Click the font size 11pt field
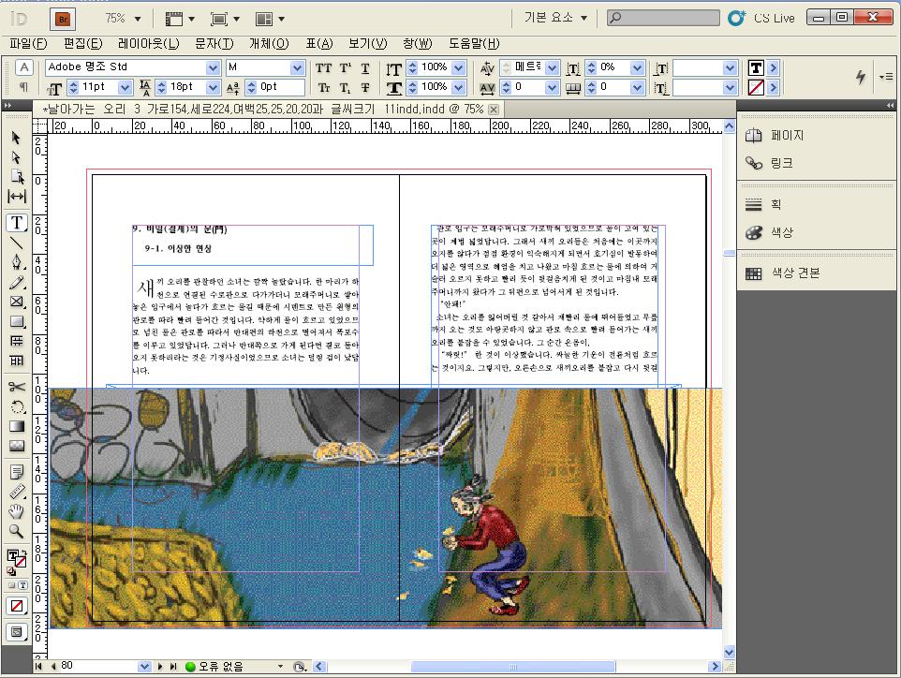Screen dimensions: 901x678 (x=99, y=87)
